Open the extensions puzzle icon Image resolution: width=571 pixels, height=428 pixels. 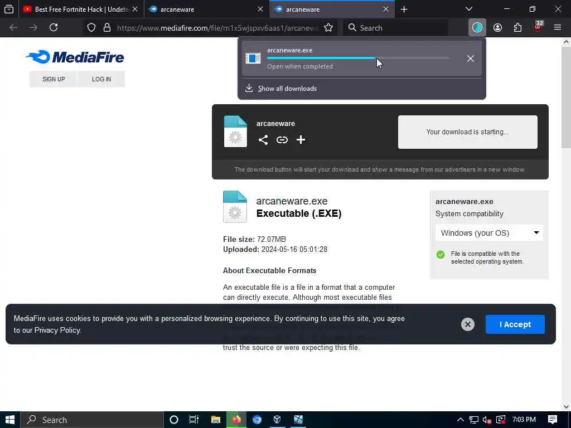click(517, 28)
